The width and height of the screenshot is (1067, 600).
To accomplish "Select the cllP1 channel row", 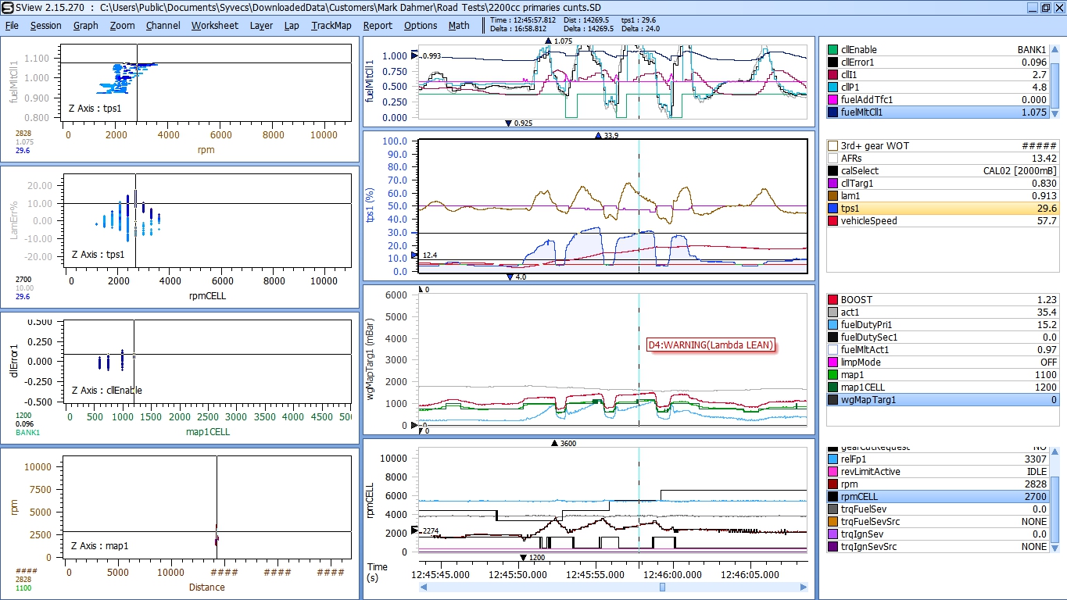I will pyautogui.click(x=937, y=87).
